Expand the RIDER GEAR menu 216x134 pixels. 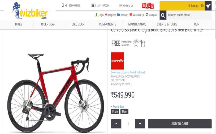coord(48,24)
